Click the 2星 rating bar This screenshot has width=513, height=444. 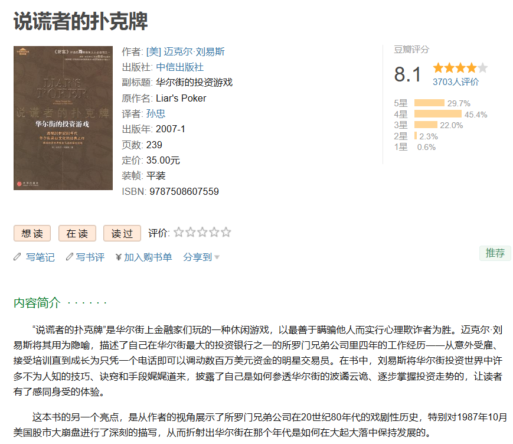[x=416, y=136]
